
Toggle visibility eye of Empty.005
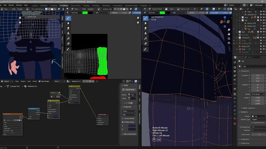pos(264,23)
